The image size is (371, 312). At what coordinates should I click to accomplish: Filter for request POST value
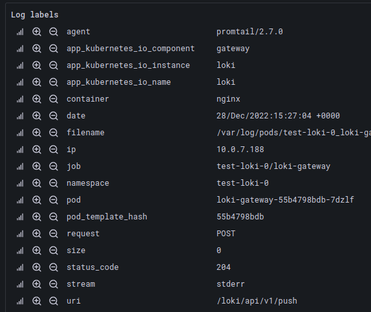tap(37, 234)
